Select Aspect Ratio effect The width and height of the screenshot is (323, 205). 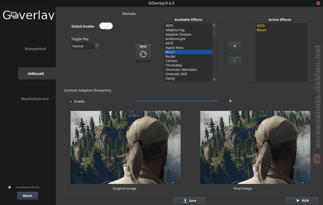coord(188,47)
